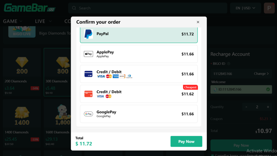Click the Change link beside BIGO ID
The image size is (277, 156).
pyautogui.click(x=261, y=74)
